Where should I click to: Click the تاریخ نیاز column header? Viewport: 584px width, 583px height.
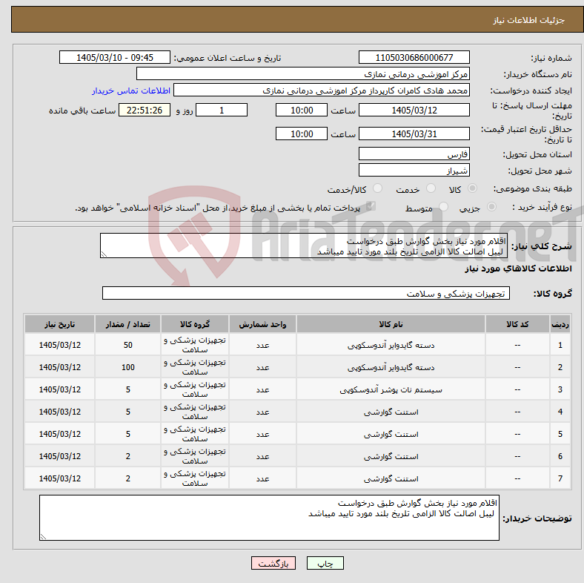pos(59,324)
